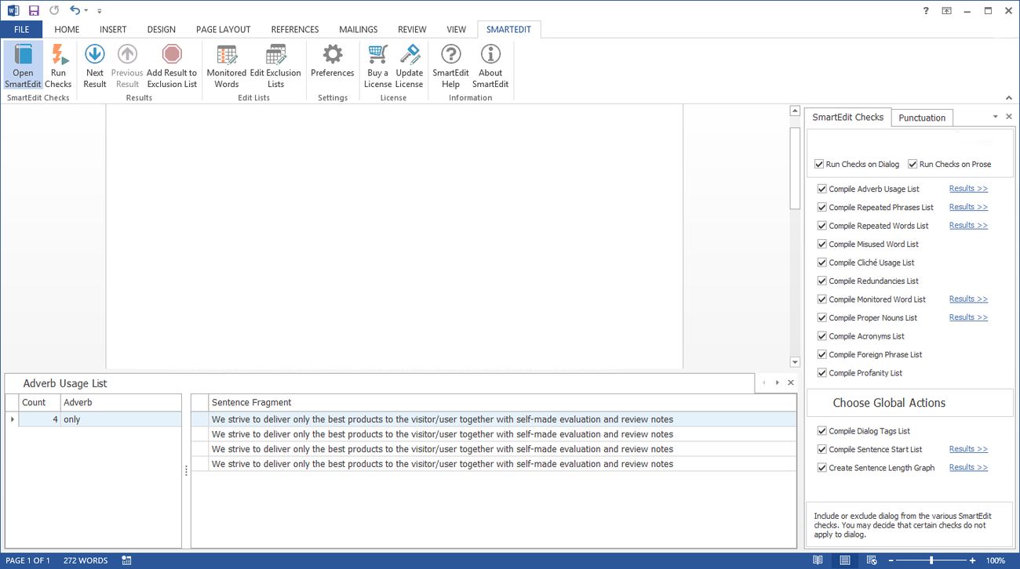The height and width of the screenshot is (569, 1020).
Task: Open SmartEdit Help
Action: (x=450, y=67)
